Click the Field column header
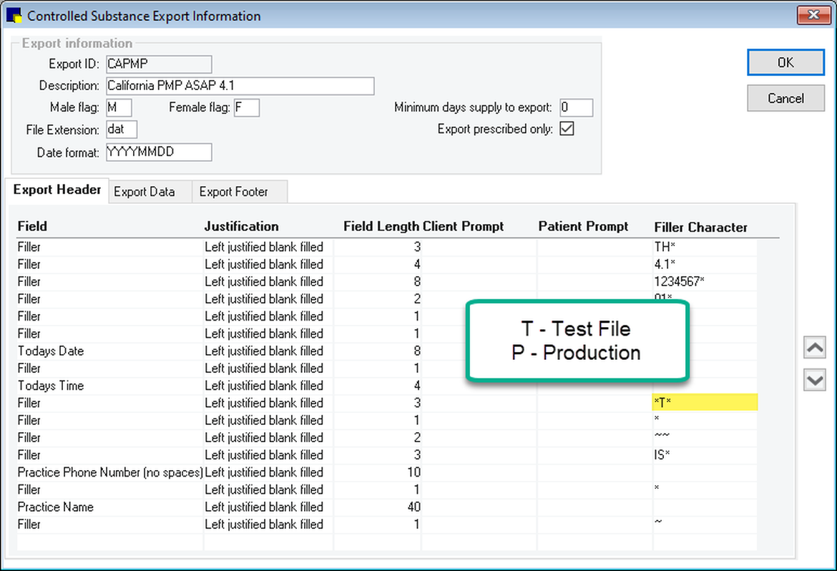 tap(33, 227)
